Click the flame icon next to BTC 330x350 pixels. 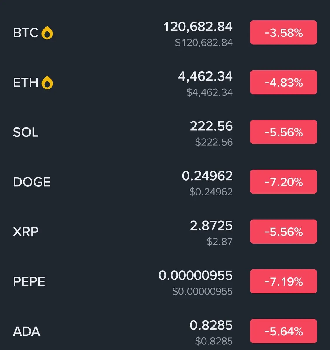[47, 33]
